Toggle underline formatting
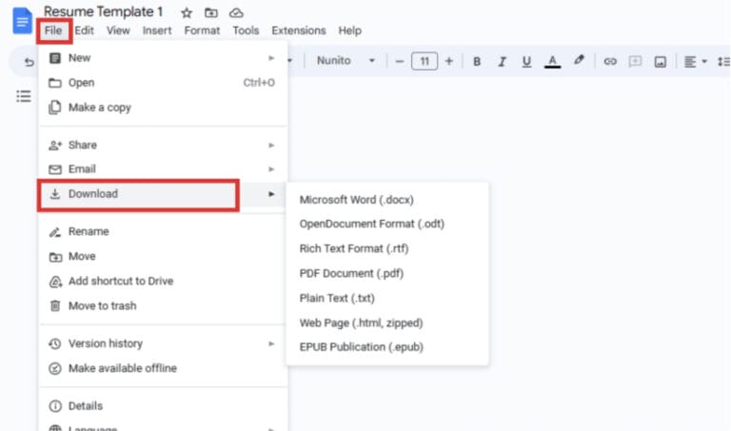 pos(526,62)
